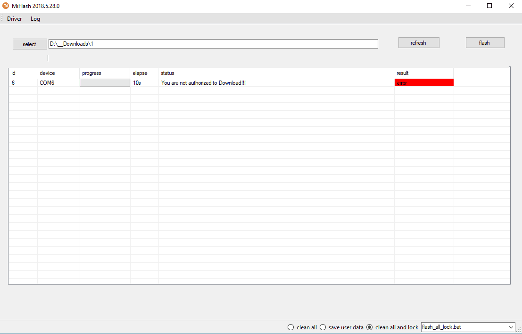Screen dimensions: 522x334
Task: Click the red error result cell
Action: tap(424, 83)
